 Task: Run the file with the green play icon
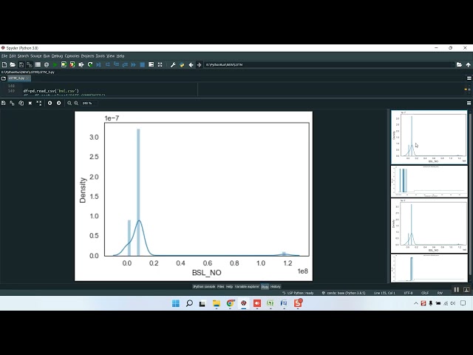[55, 64]
